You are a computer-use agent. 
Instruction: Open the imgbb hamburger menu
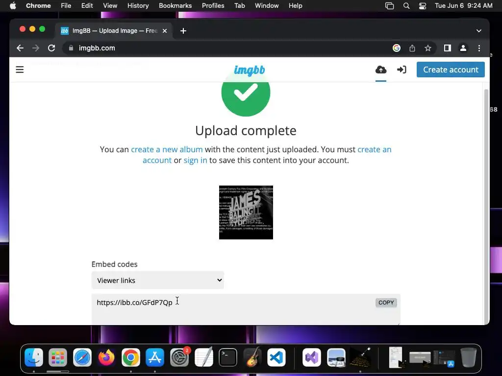[x=20, y=70]
